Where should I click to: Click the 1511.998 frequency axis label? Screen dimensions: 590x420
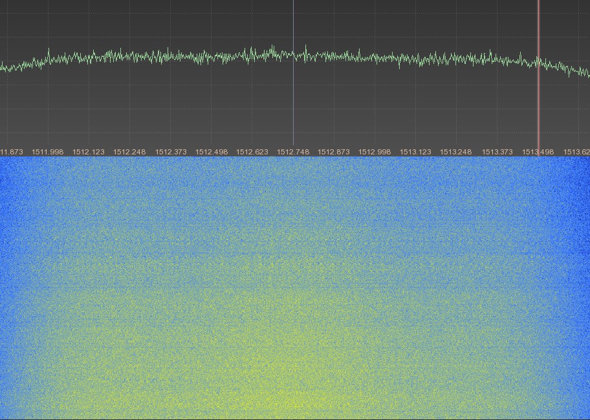(47, 152)
